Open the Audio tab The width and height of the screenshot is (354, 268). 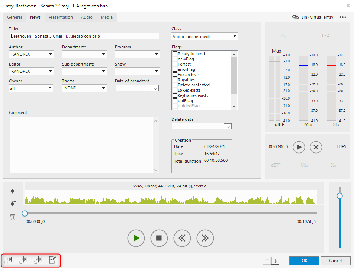pos(87,17)
